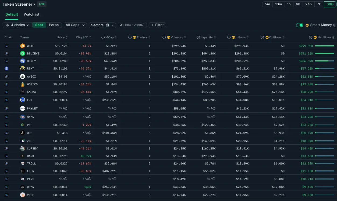Click the Solana chain icon in WBTC row
337x201 pixels.
(x=6, y=46)
